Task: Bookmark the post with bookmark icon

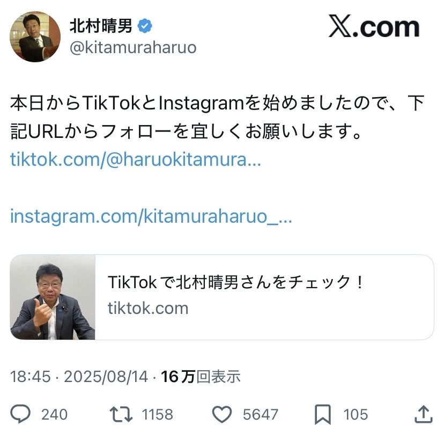Action: (322, 414)
